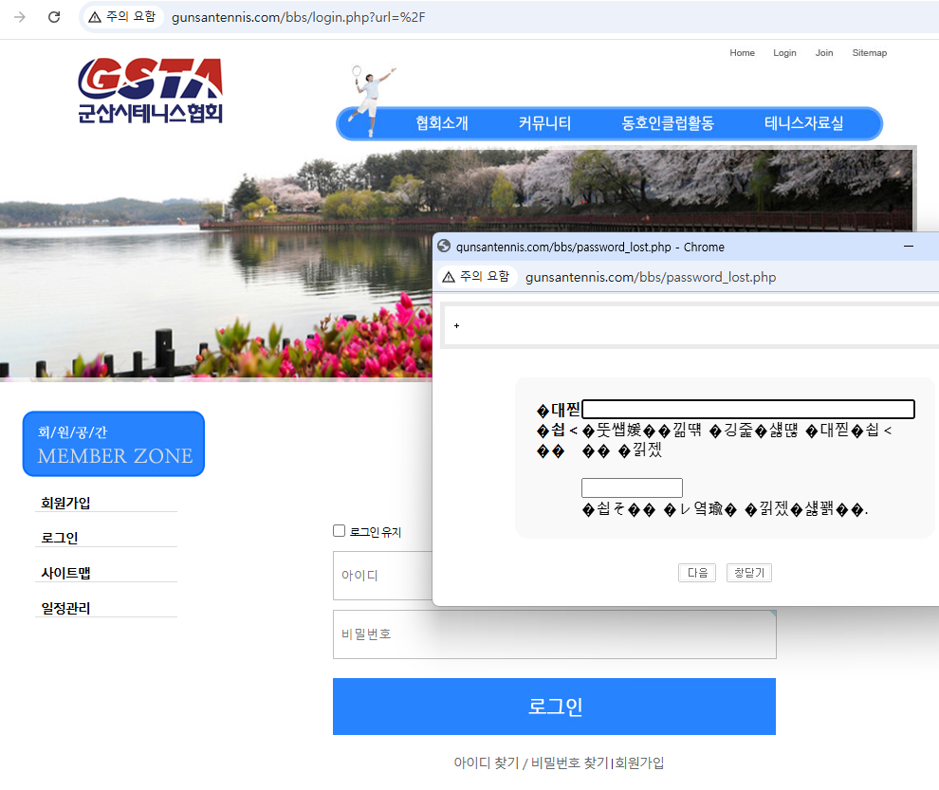
Task: Enable the 로그인 유지 checkbox
Action: [x=339, y=530]
